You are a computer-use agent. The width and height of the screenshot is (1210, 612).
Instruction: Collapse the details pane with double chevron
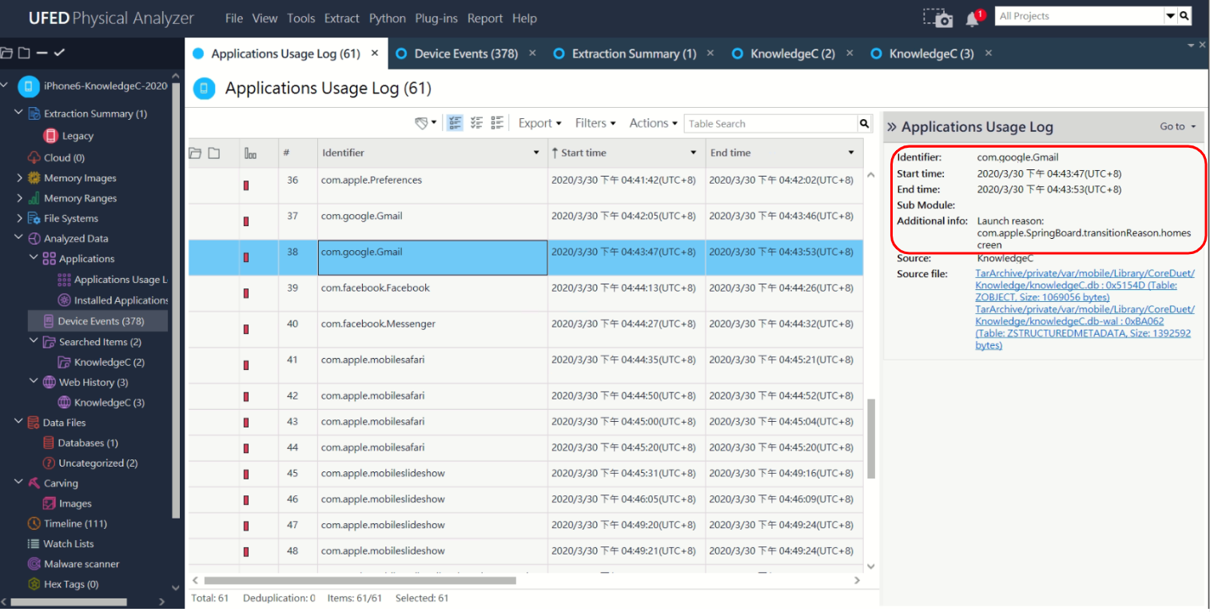pyautogui.click(x=892, y=127)
